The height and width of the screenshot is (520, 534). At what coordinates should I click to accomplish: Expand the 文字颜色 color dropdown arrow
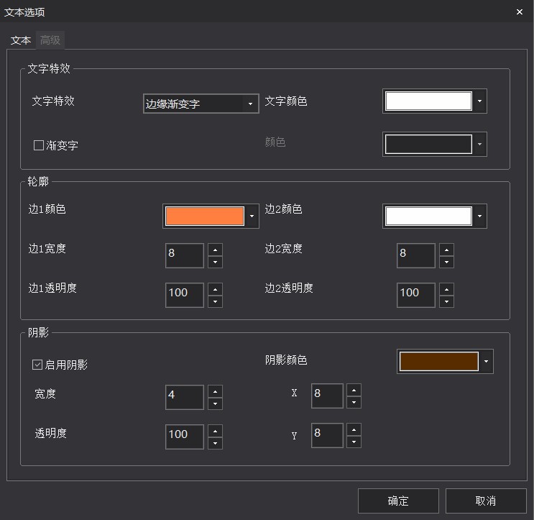pyautogui.click(x=479, y=101)
